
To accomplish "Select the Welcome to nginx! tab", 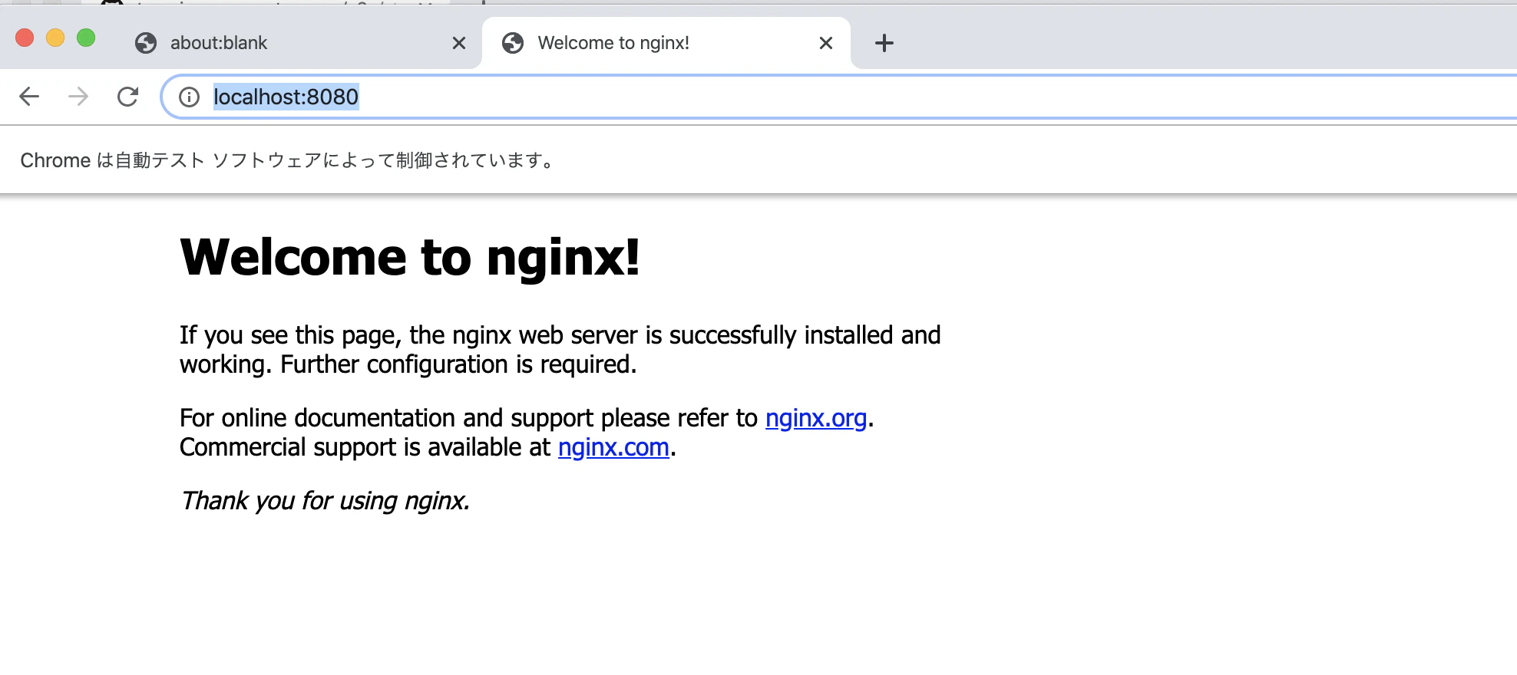I will pyautogui.click(x=666, y=43).
